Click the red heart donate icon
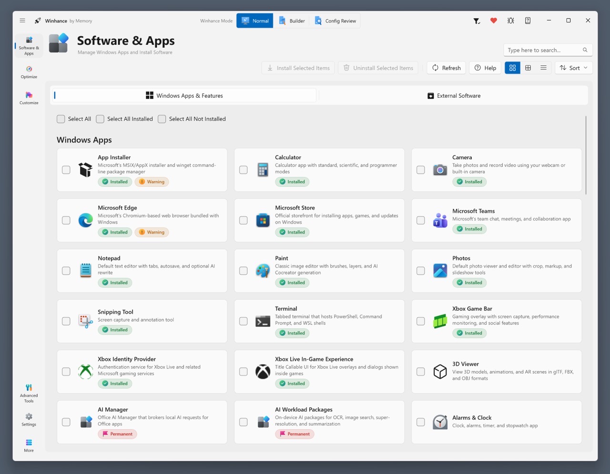The image size is (610, 474). [x=494, y=21]
